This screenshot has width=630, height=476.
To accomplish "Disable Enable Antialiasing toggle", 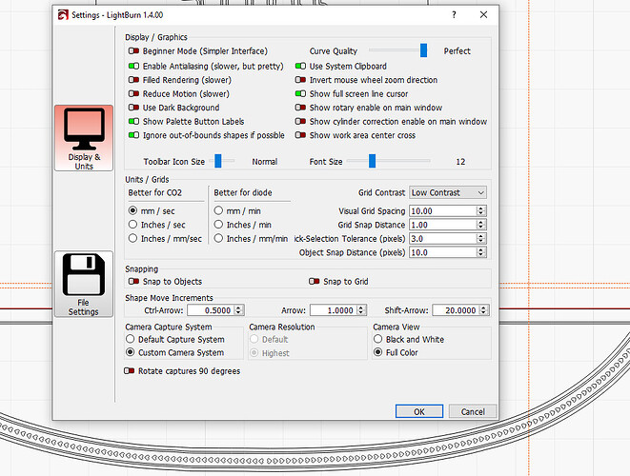I will [x=134, y=66].
